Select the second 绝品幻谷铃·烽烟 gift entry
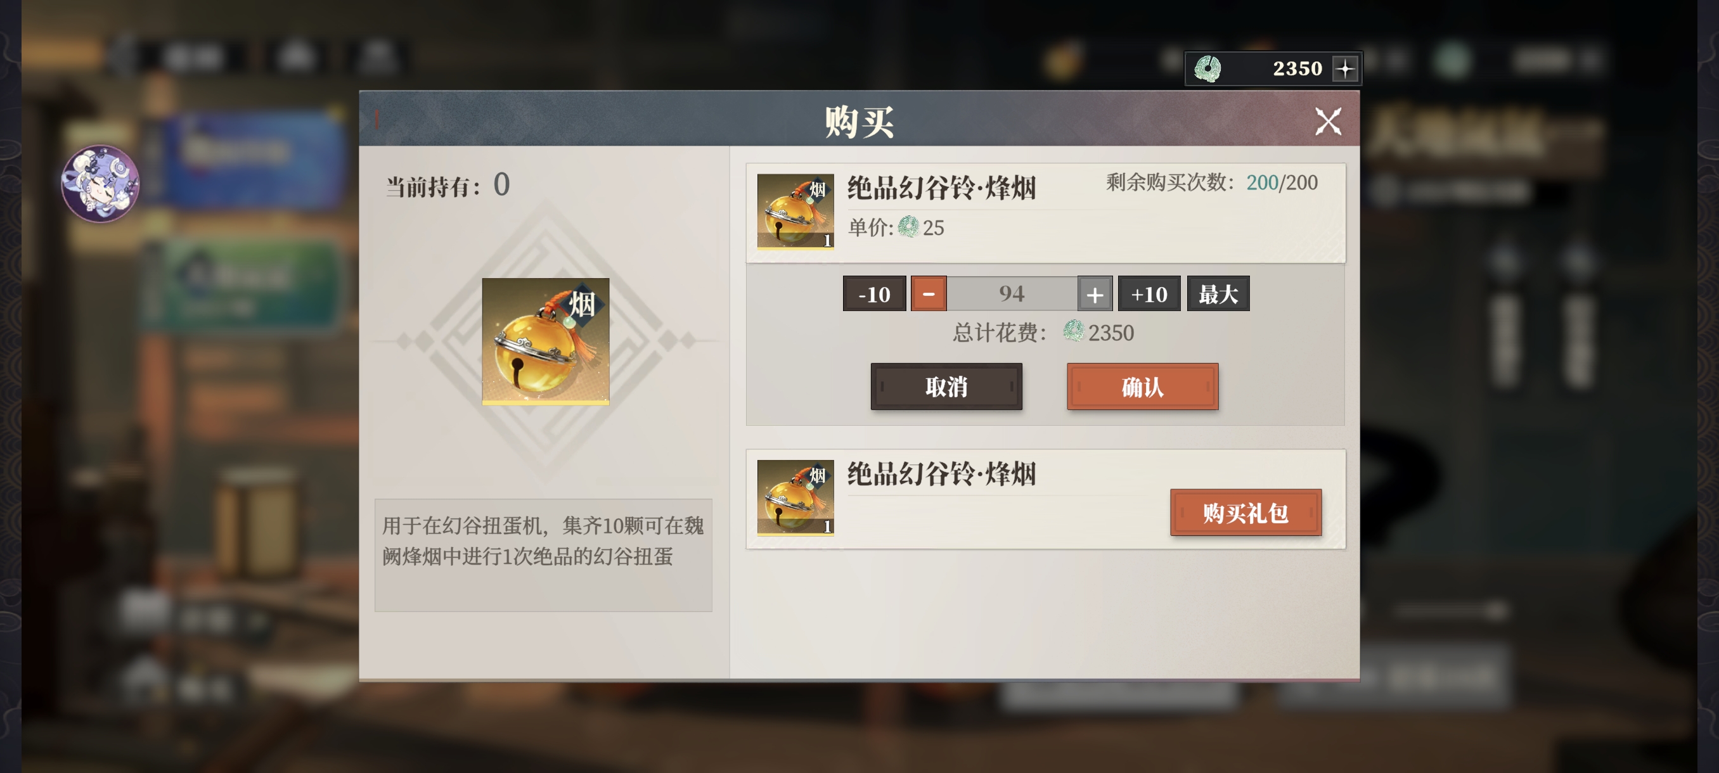 1045,499
